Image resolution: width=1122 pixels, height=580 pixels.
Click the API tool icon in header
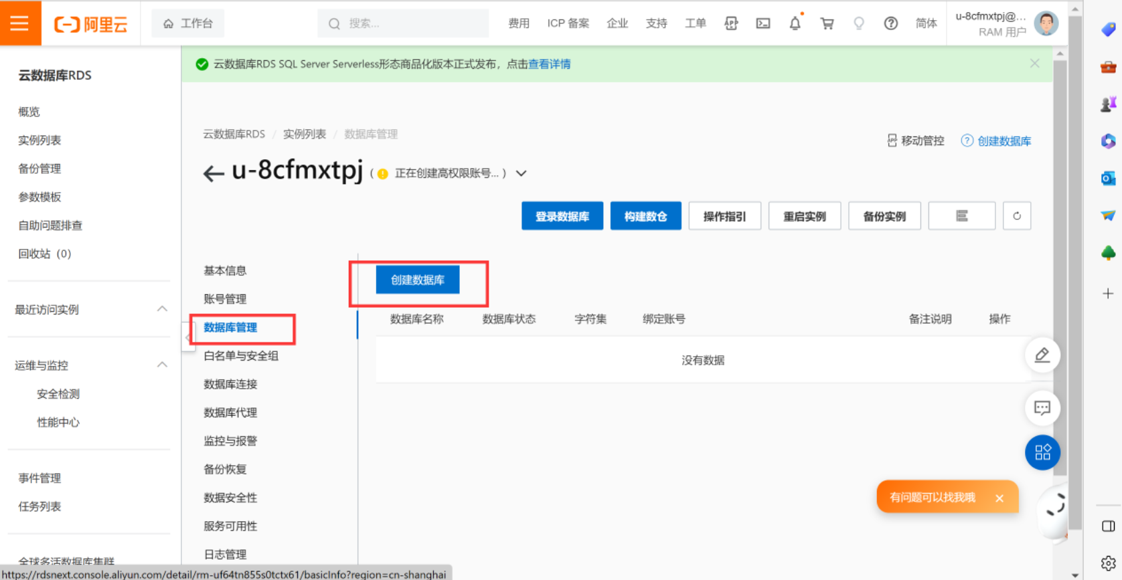tap(731, 23)
